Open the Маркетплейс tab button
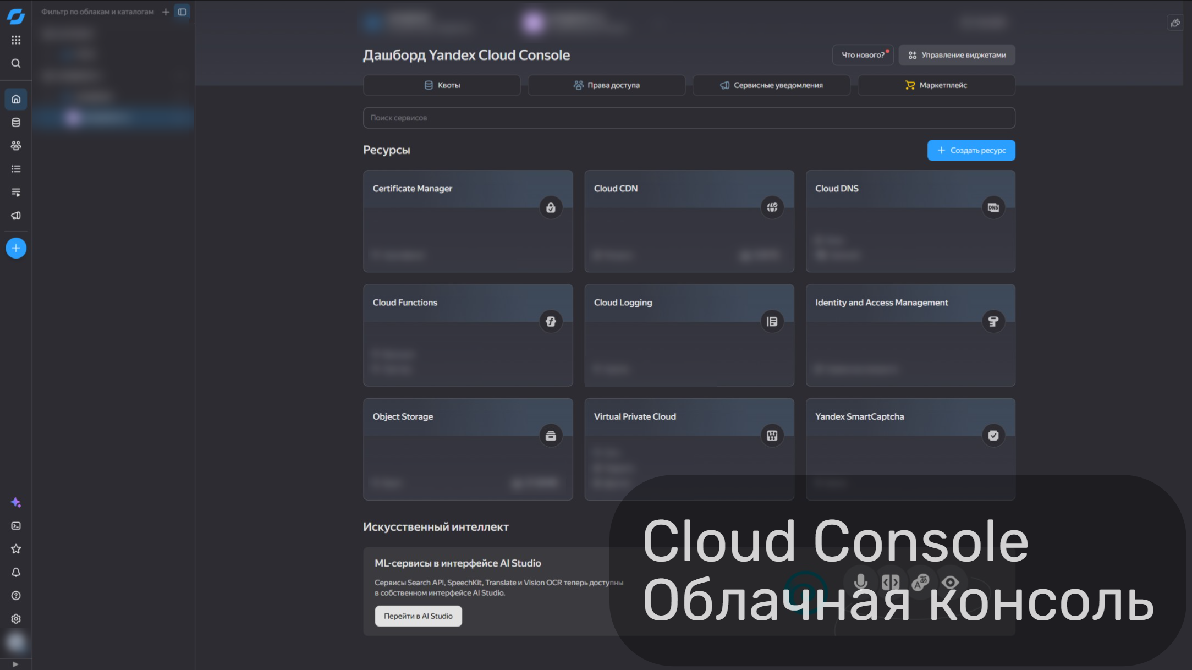 point(936,85)
